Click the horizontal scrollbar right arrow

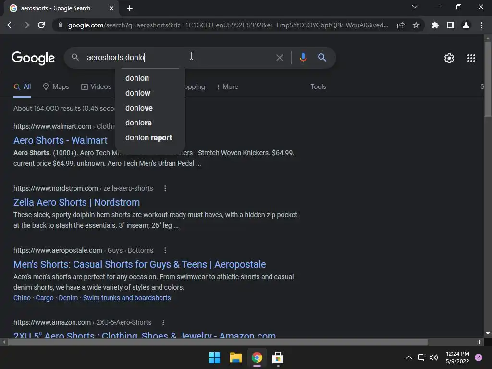pos(480,342)
